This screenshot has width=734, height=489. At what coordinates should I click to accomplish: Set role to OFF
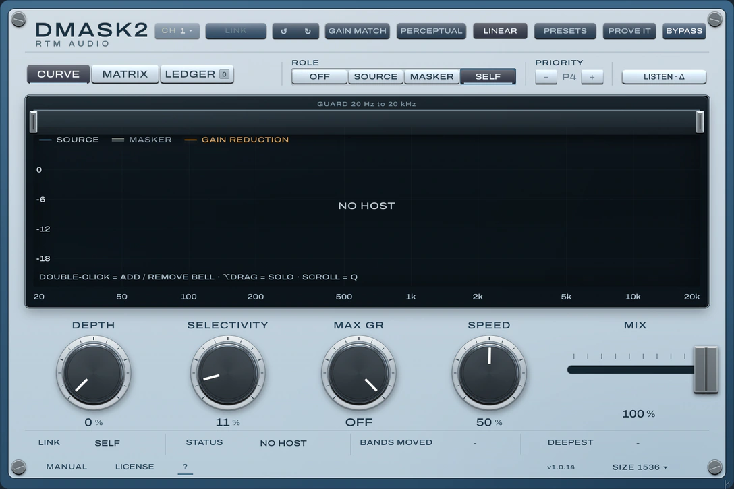[x=320, y=76]
